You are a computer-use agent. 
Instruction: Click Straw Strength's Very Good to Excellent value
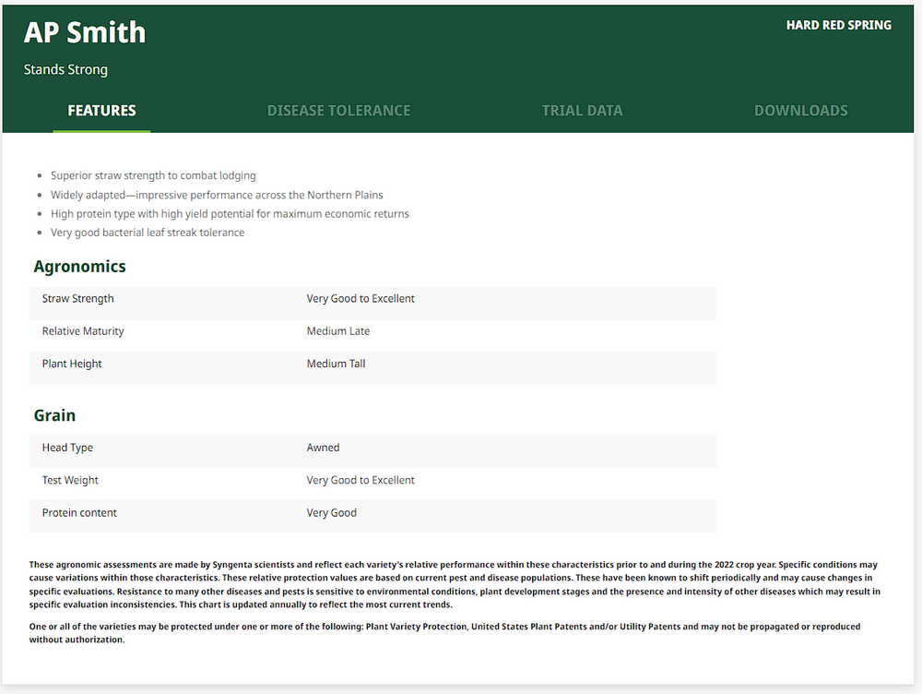point(361,298)
